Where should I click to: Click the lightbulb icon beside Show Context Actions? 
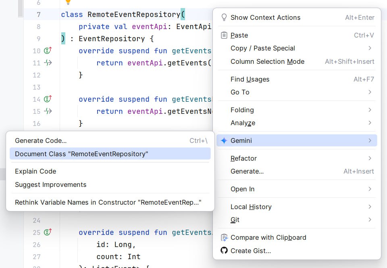224,17
